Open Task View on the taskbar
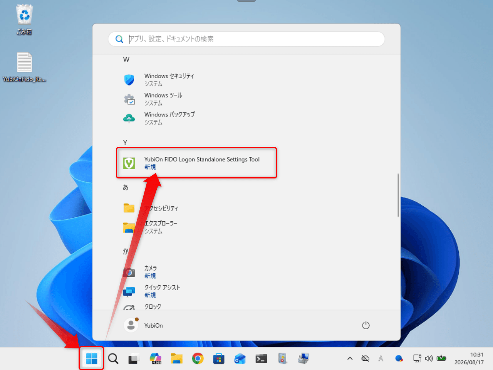 [134, 359]
